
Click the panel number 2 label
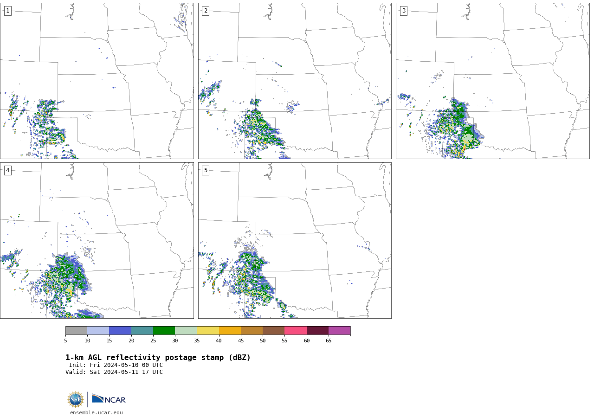coord(206,11)
